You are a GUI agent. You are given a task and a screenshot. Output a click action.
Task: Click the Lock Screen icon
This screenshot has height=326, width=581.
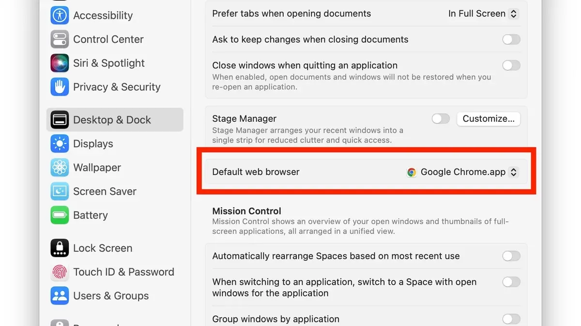pos(60,248)
